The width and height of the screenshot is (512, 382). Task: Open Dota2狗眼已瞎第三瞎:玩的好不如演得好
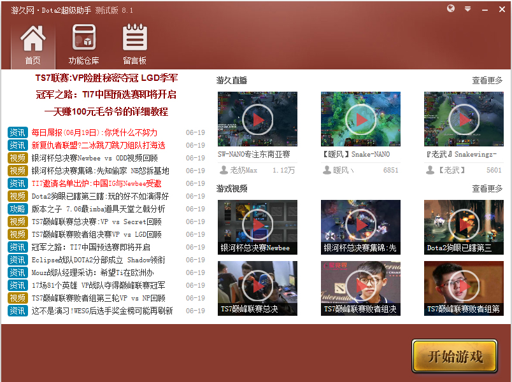pyautogui.click(x=100, y=196)
